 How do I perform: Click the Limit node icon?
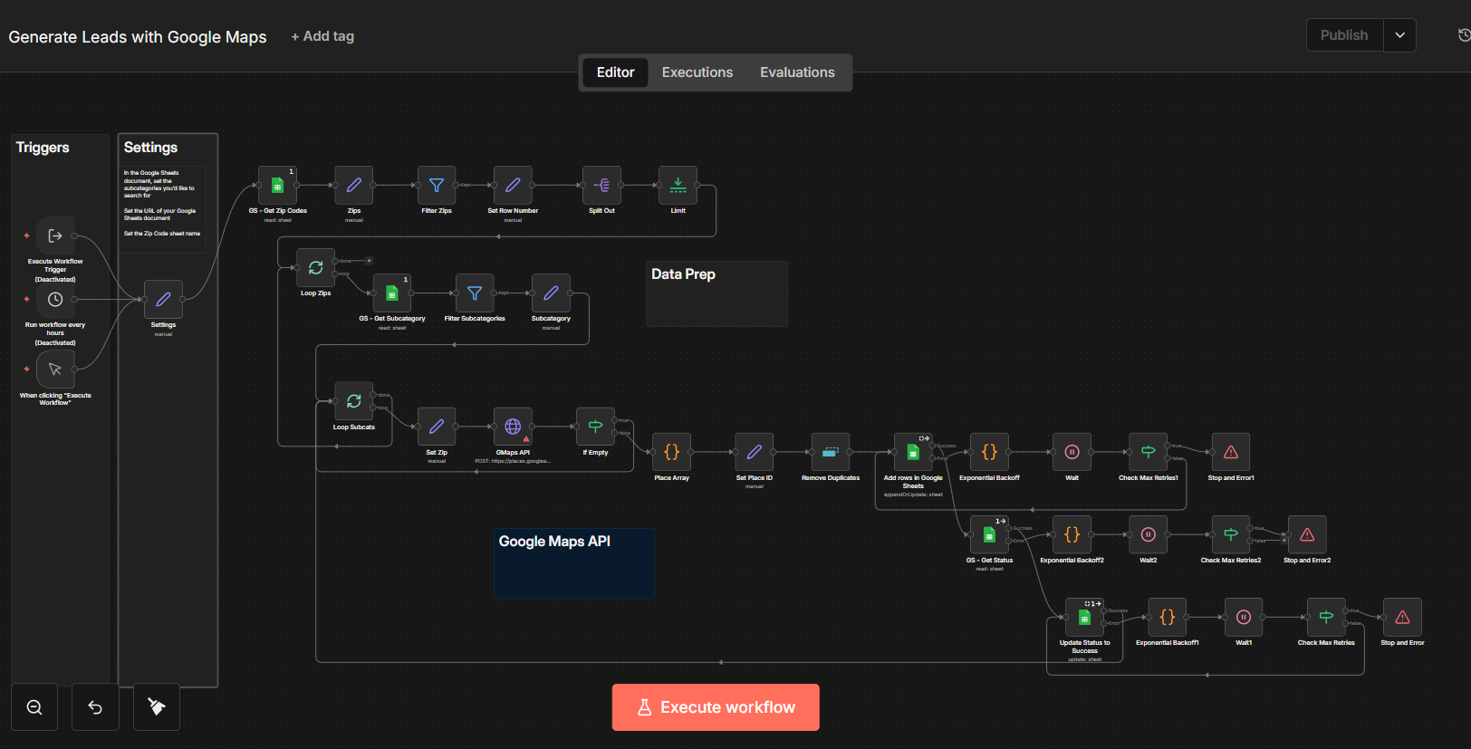(678, 186)
